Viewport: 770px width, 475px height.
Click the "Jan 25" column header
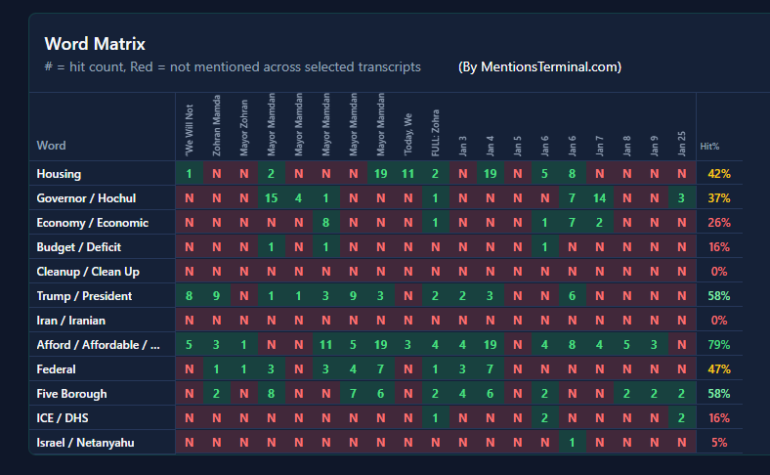pos(682,144)
